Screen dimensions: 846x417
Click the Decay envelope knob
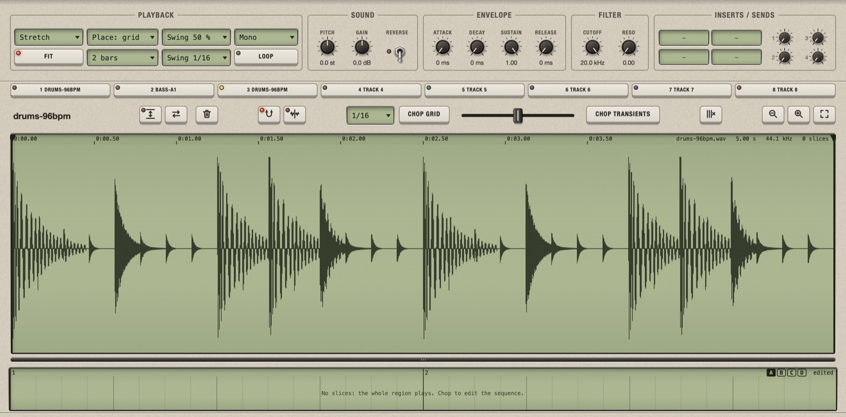[x=477, y=47]
